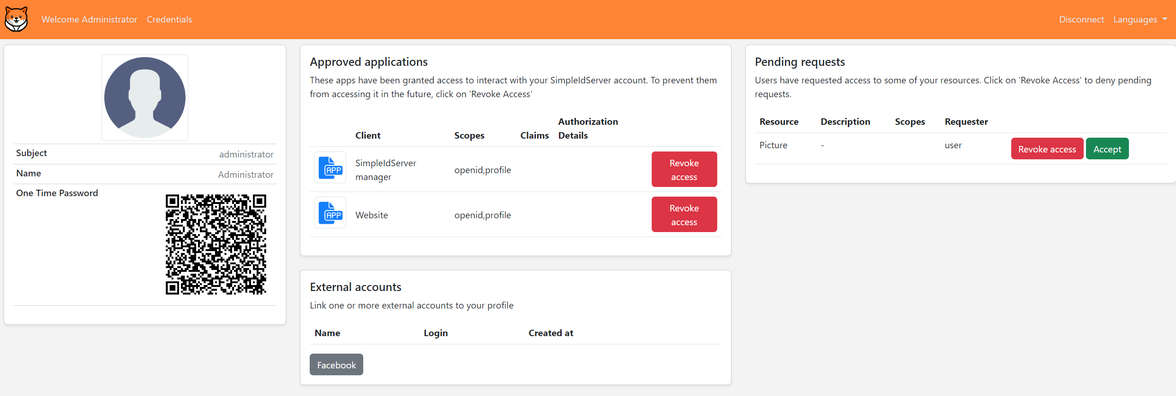Open the Credentials page

coord(169,19)
